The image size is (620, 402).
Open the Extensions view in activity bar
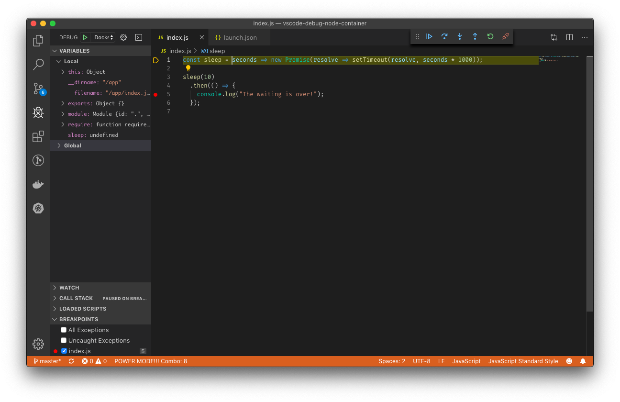(38, 136)
